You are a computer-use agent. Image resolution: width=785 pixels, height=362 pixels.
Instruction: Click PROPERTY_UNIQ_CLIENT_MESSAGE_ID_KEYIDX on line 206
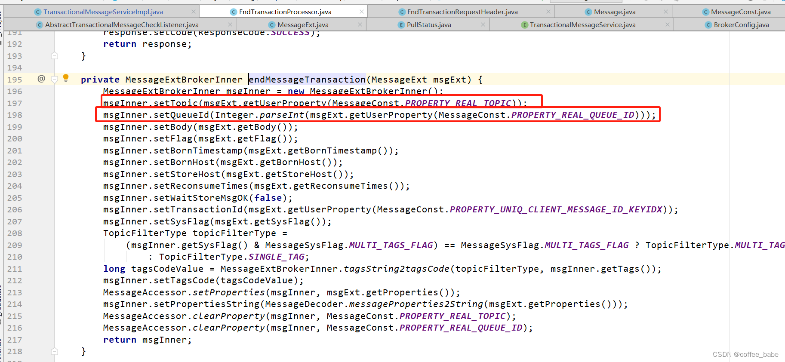(556, 209)
